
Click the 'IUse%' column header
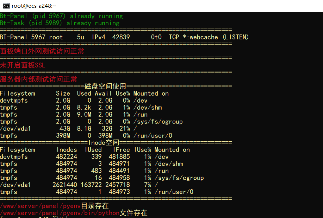pos(143,150)
